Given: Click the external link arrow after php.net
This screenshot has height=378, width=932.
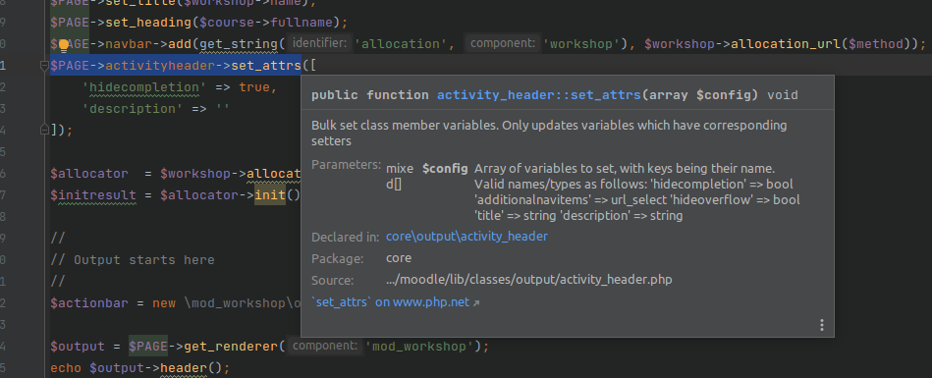Looking at the screenshot, I should pos(475,302).
